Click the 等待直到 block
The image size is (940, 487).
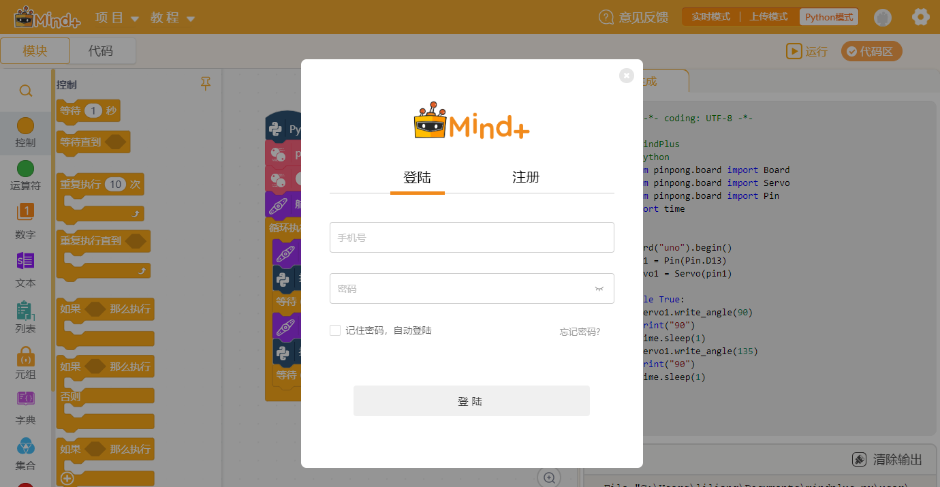pyautogui.click(x=93, y=142)
